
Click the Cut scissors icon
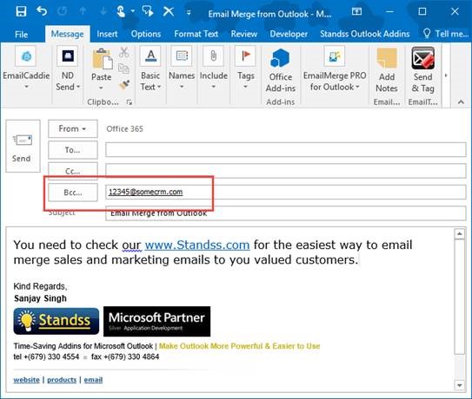123,52
